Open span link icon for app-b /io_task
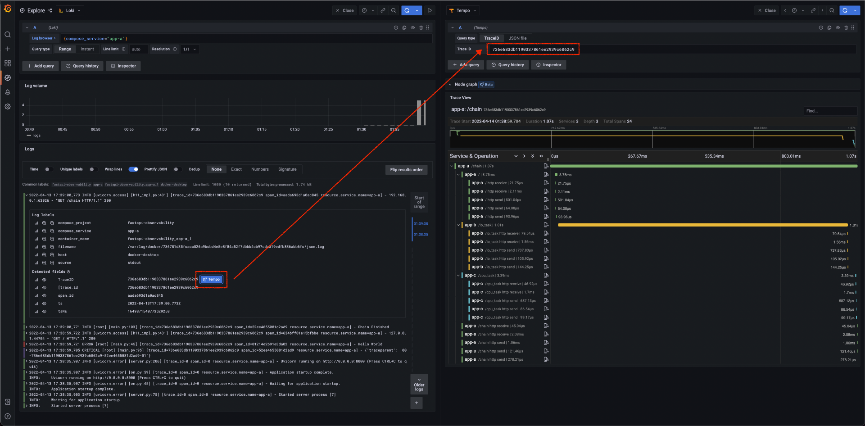Screen dimensions: 865x426 click(x=546, y=225)
